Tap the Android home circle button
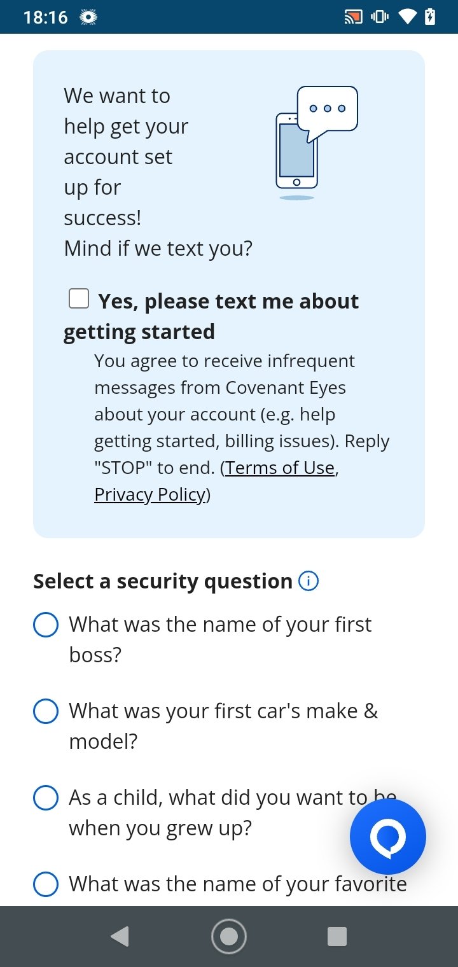The image size is (458, 967). tap(229, 936)
